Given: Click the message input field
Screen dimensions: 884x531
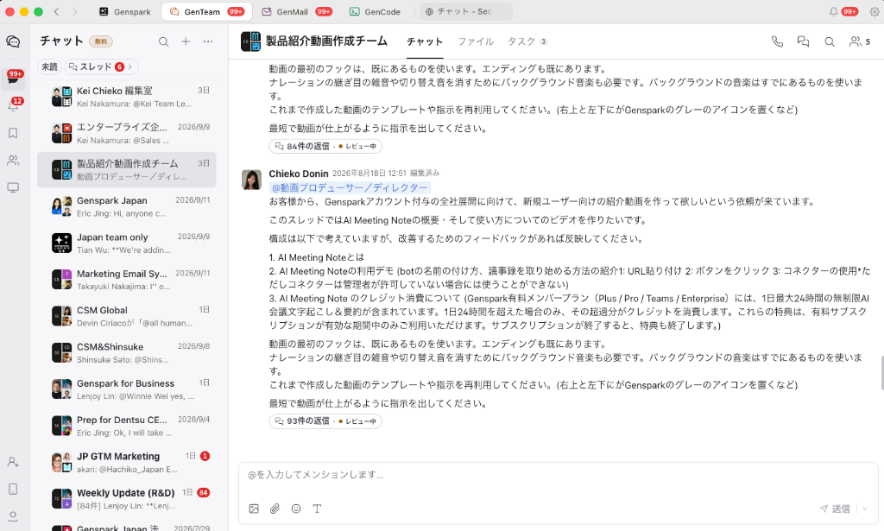Looking at the screenshot, I should [x=559, y=475].
